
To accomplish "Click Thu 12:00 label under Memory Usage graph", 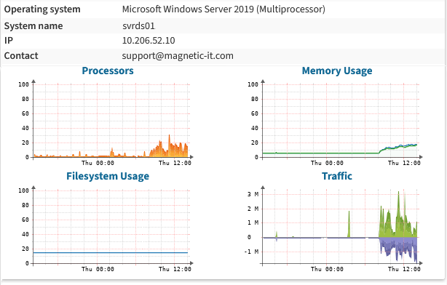I will click(x=404, y=163).
